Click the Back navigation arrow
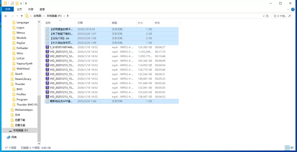The width and height of the screenshot is (297, 152). point(6,16)
